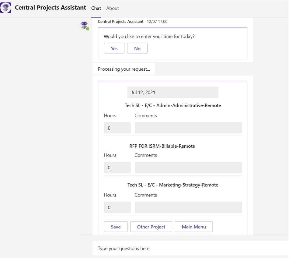Click the 'Processing your request...' message

pos(124,69)
